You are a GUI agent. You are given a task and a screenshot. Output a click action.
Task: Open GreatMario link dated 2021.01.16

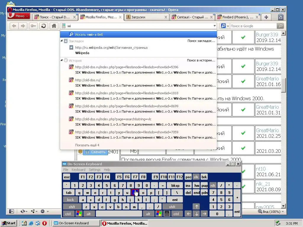[x=267, y=79]
